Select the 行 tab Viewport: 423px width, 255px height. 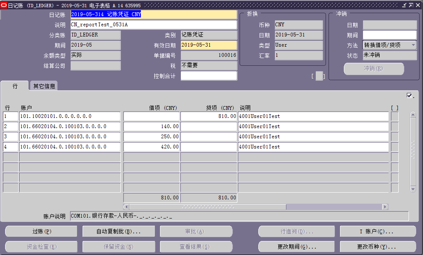15,86
